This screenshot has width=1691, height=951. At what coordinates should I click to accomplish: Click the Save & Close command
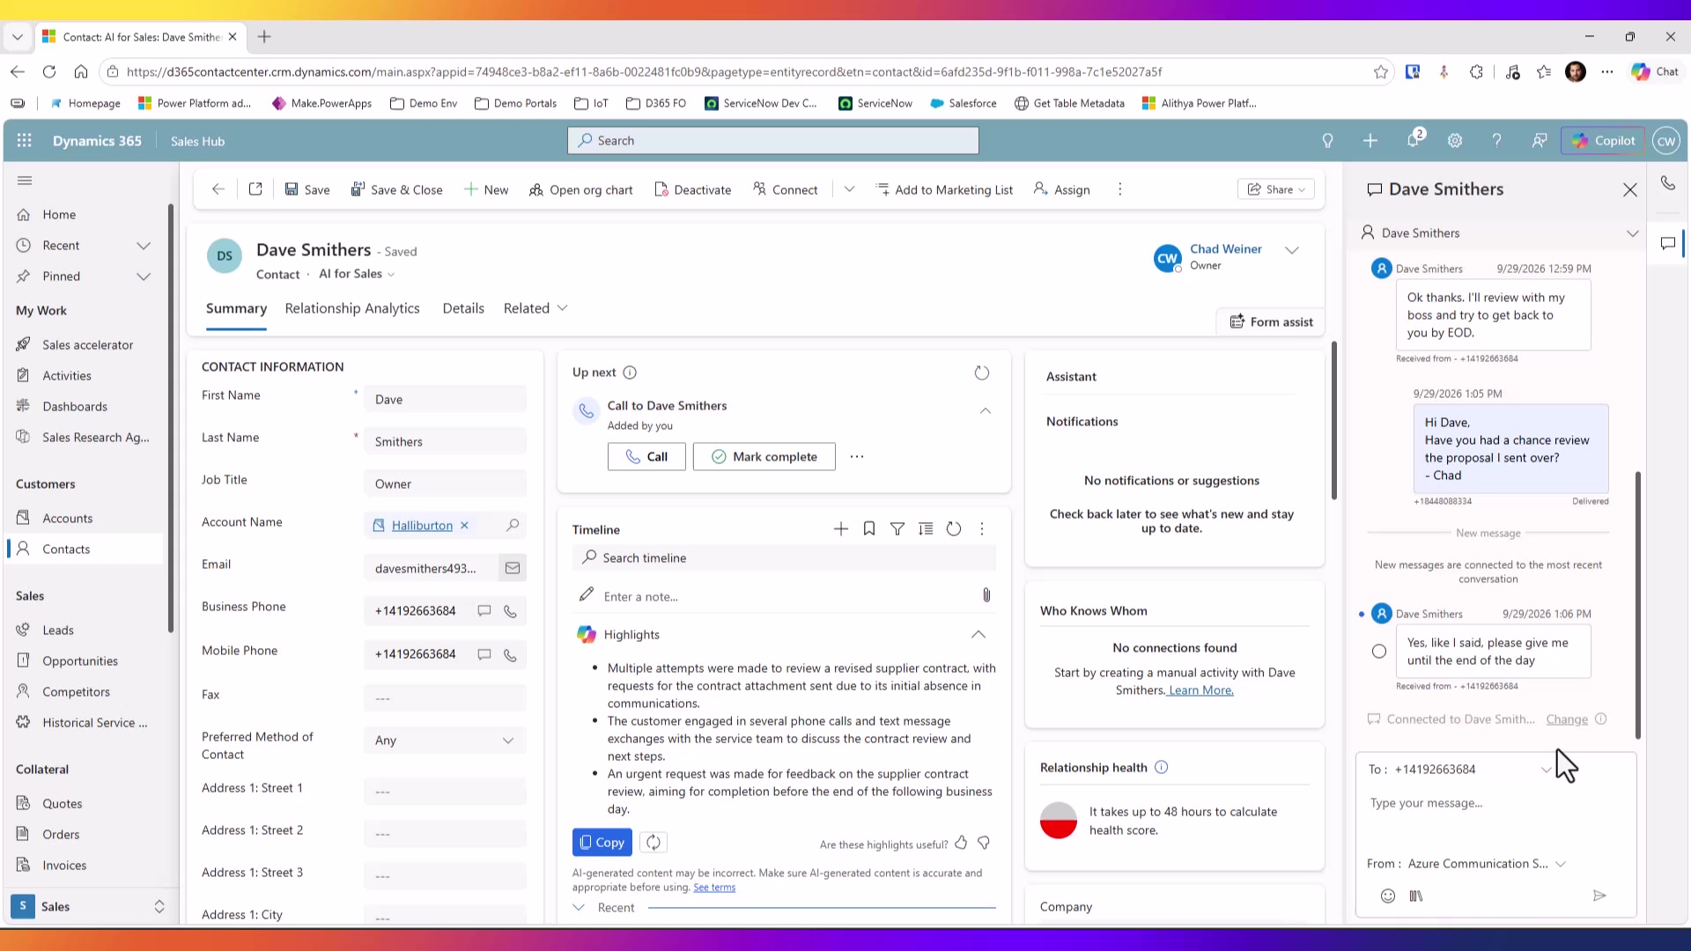point(396,190)
